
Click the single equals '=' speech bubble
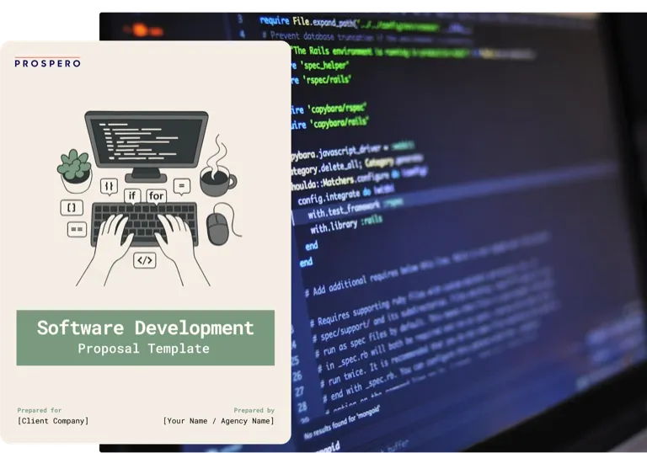(182, 186)
